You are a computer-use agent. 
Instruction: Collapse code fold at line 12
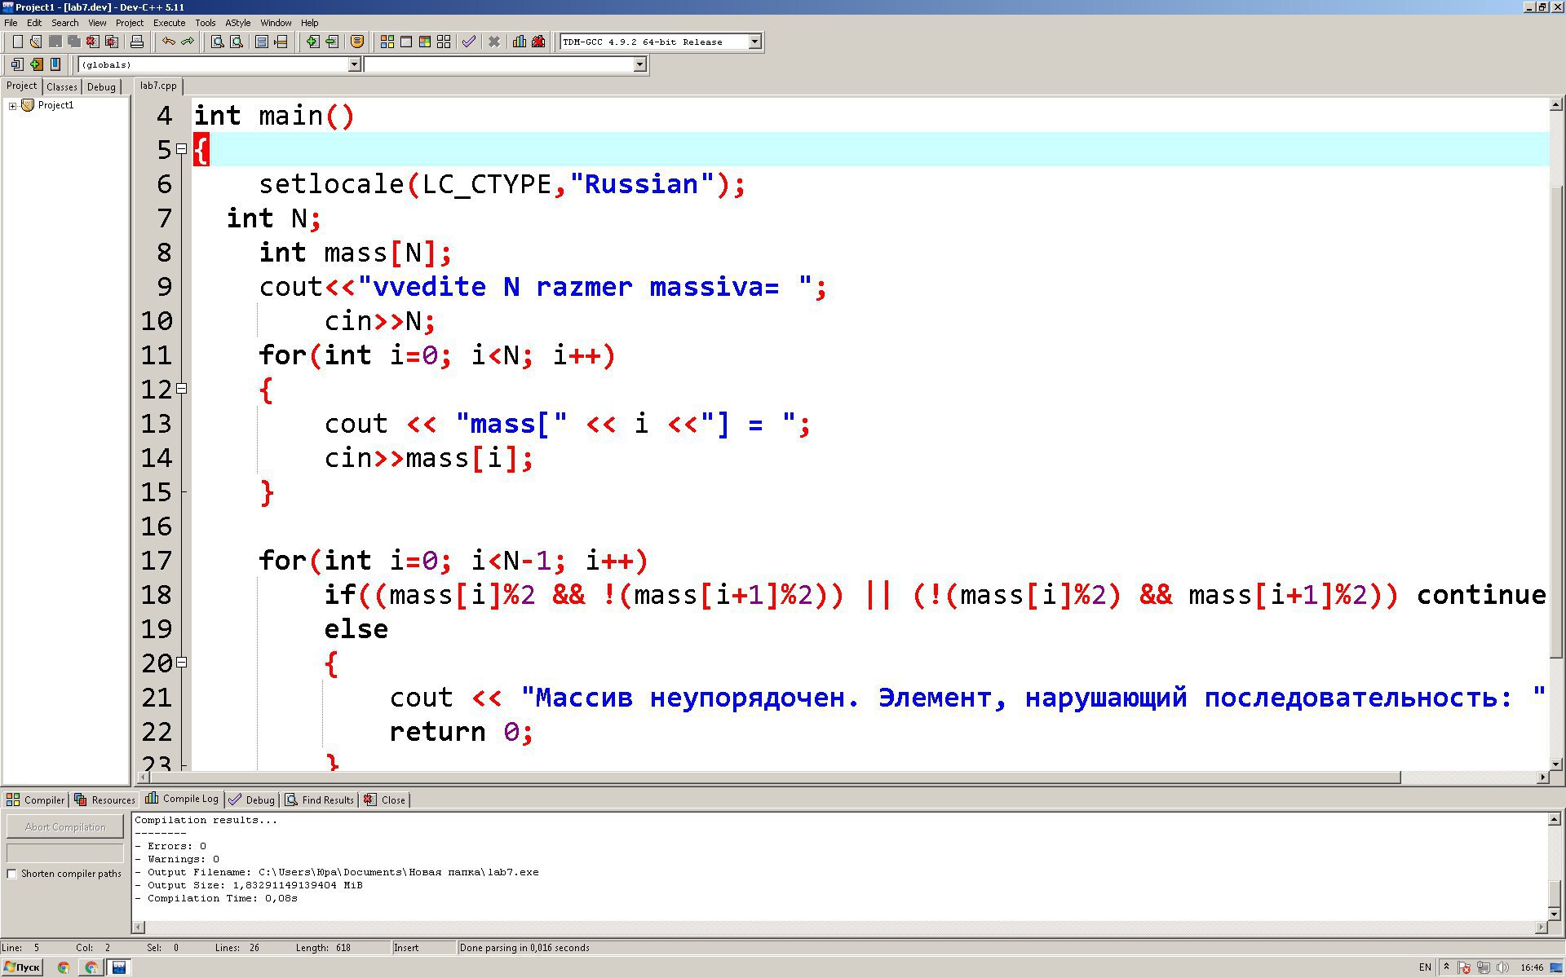(x=182, y=389)
